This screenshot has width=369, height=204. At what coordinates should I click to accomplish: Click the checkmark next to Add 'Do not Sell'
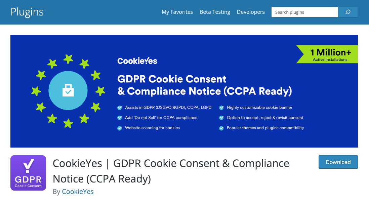[120, 118]
